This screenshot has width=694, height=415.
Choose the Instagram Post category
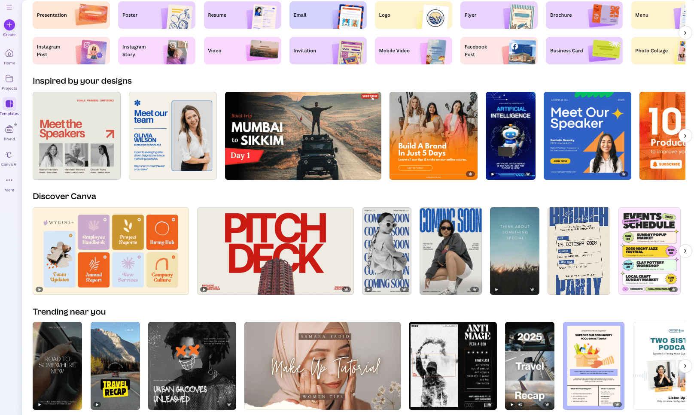tap(71, 50)
